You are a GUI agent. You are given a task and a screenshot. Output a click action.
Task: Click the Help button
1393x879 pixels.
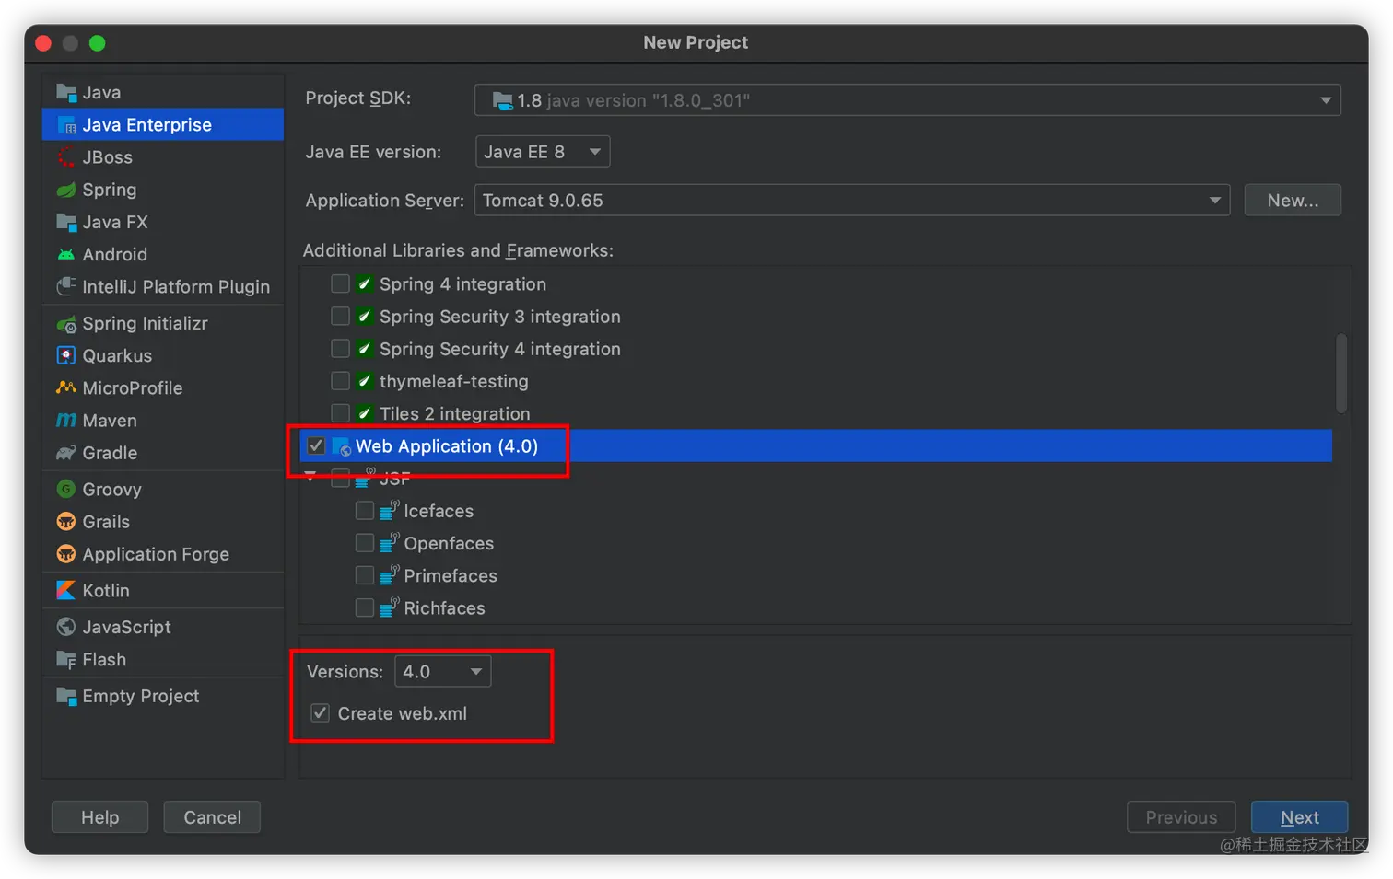pos(99,817)
